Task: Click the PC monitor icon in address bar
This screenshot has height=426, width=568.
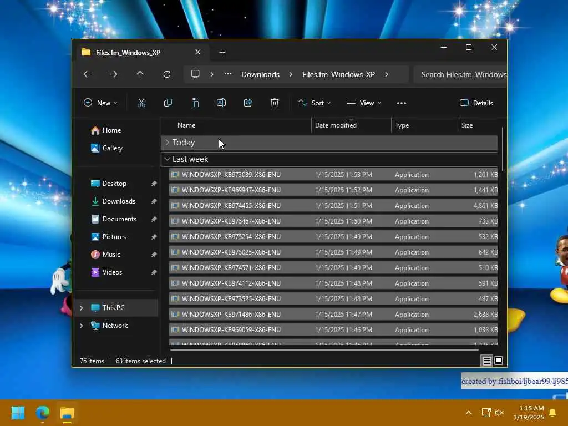Action: pyautogui.click(x=195, y=74)
